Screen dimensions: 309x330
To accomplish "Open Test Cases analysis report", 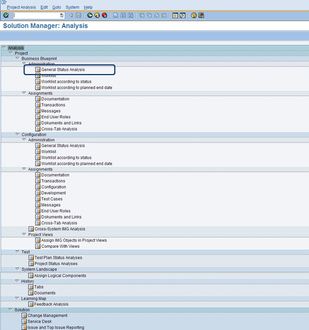I will point(51,199).
